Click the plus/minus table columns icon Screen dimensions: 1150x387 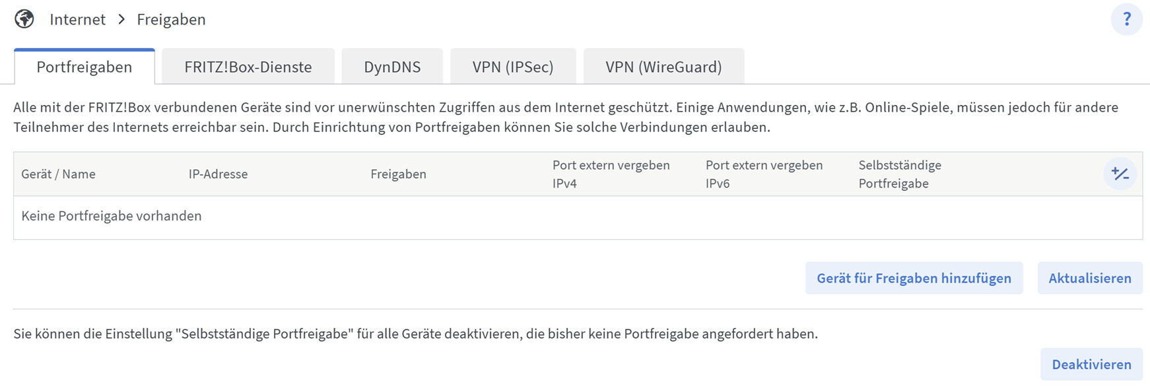pyautogui.click(x=1120, y=174)
